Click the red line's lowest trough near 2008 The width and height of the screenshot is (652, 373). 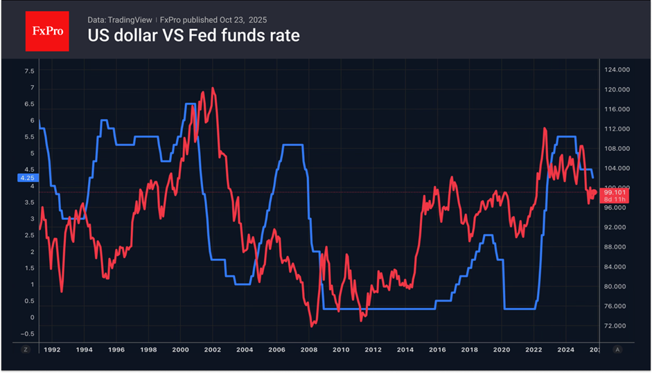point(312,325)
